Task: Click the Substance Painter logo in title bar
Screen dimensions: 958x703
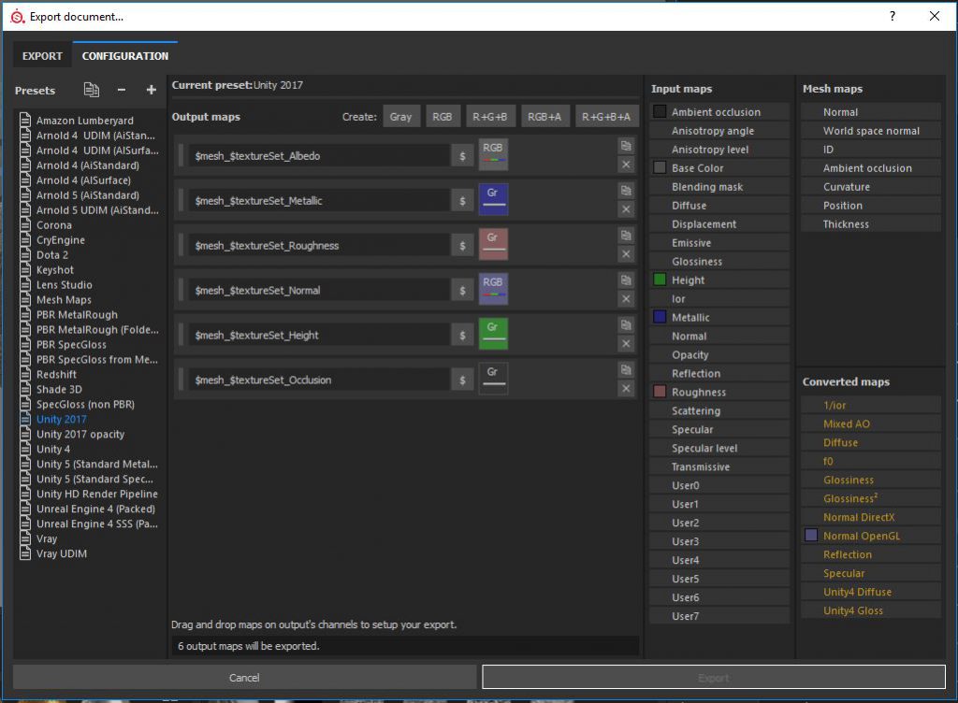Action: (18, 17)
